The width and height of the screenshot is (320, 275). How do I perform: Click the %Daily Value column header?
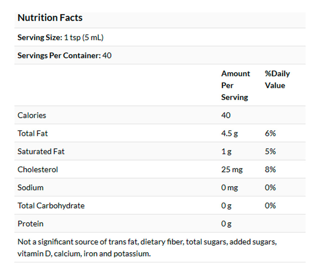tap(277, 79)
